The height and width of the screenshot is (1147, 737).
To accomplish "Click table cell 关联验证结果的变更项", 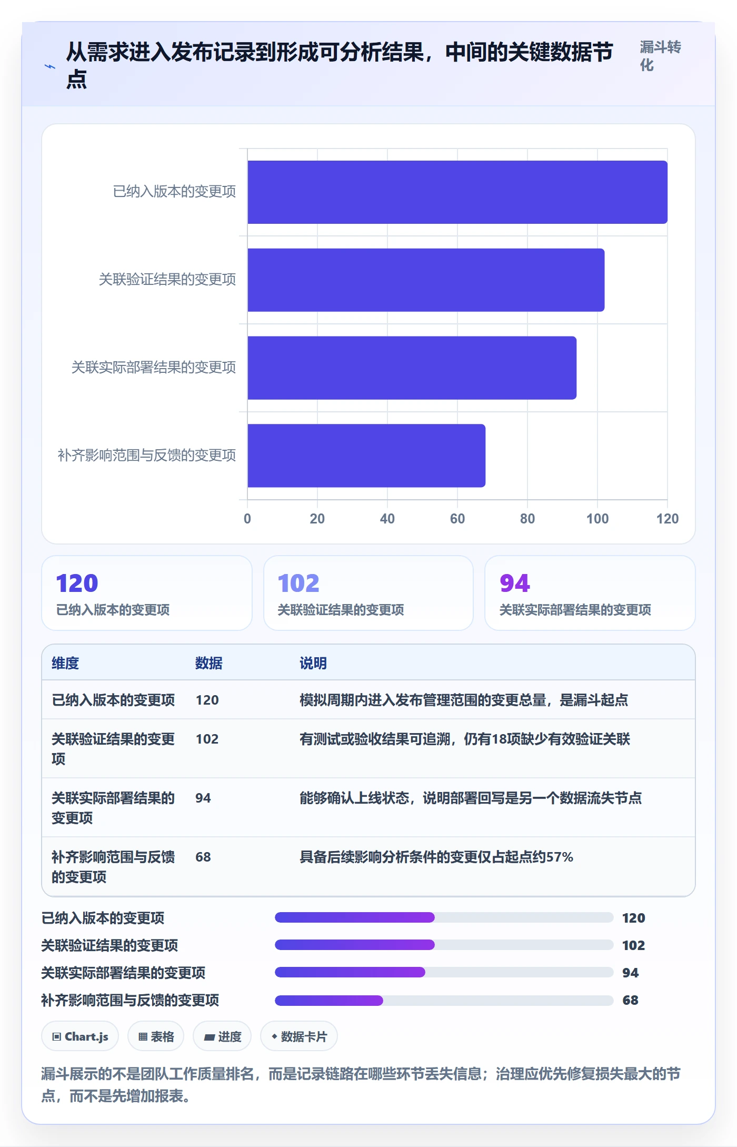I will (113, 748).
